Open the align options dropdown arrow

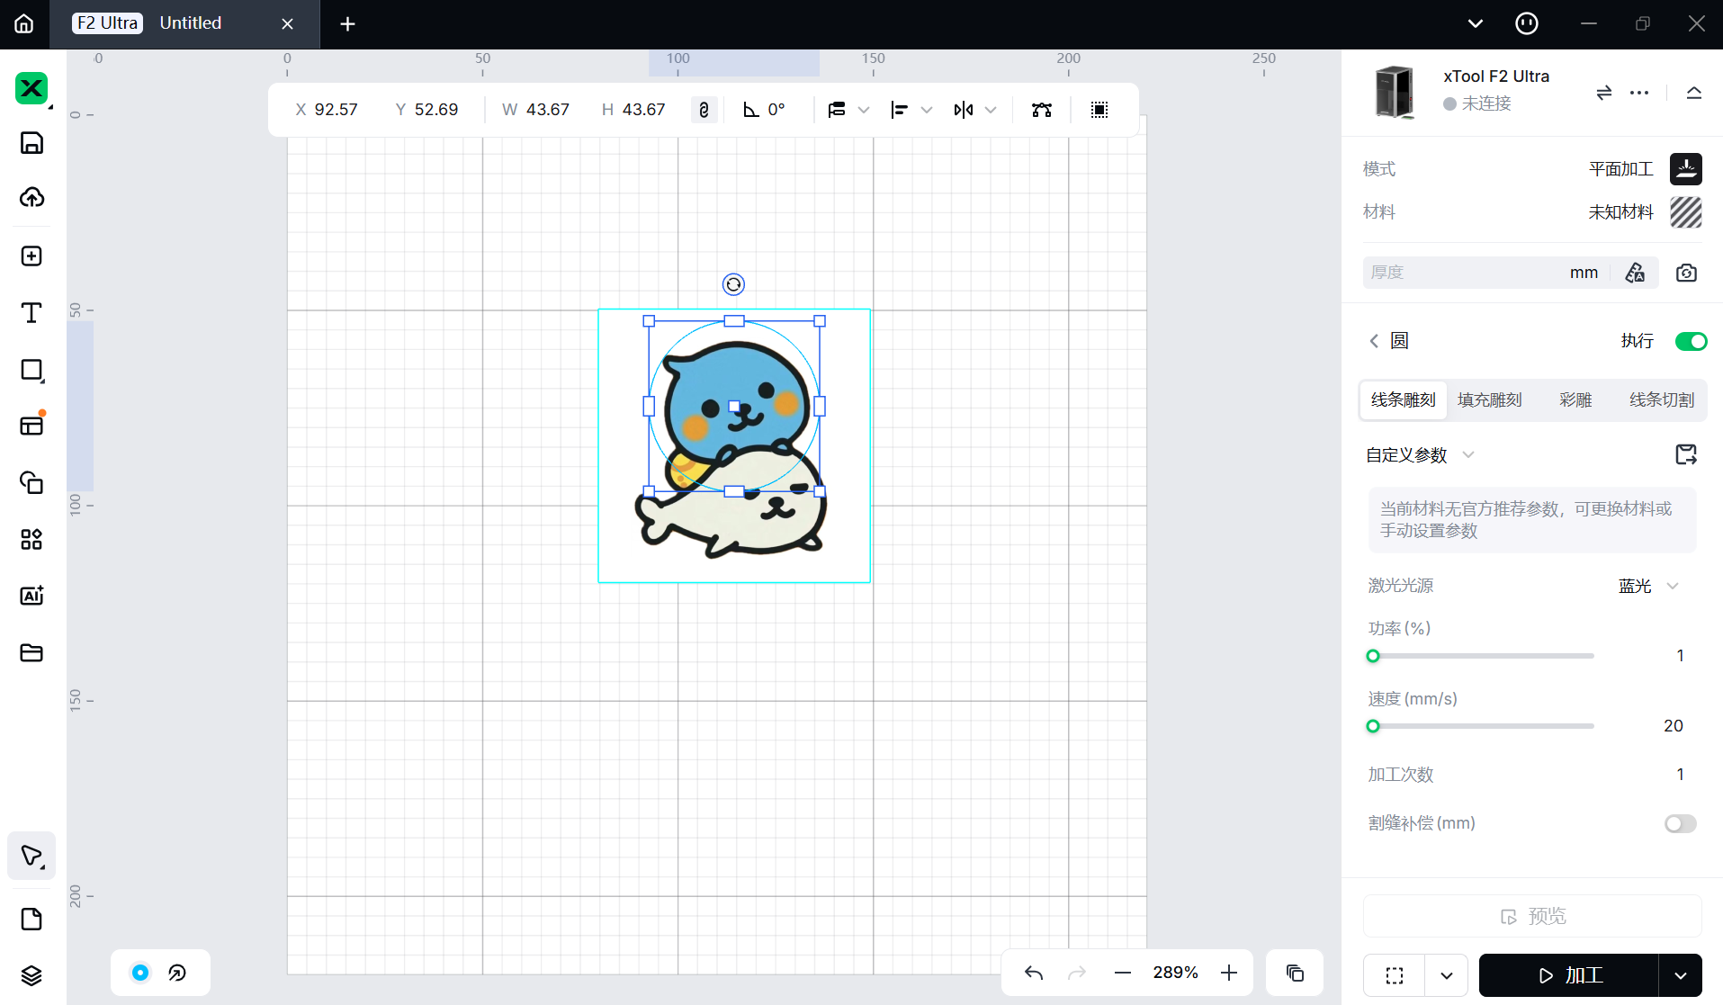pos(927,110)
